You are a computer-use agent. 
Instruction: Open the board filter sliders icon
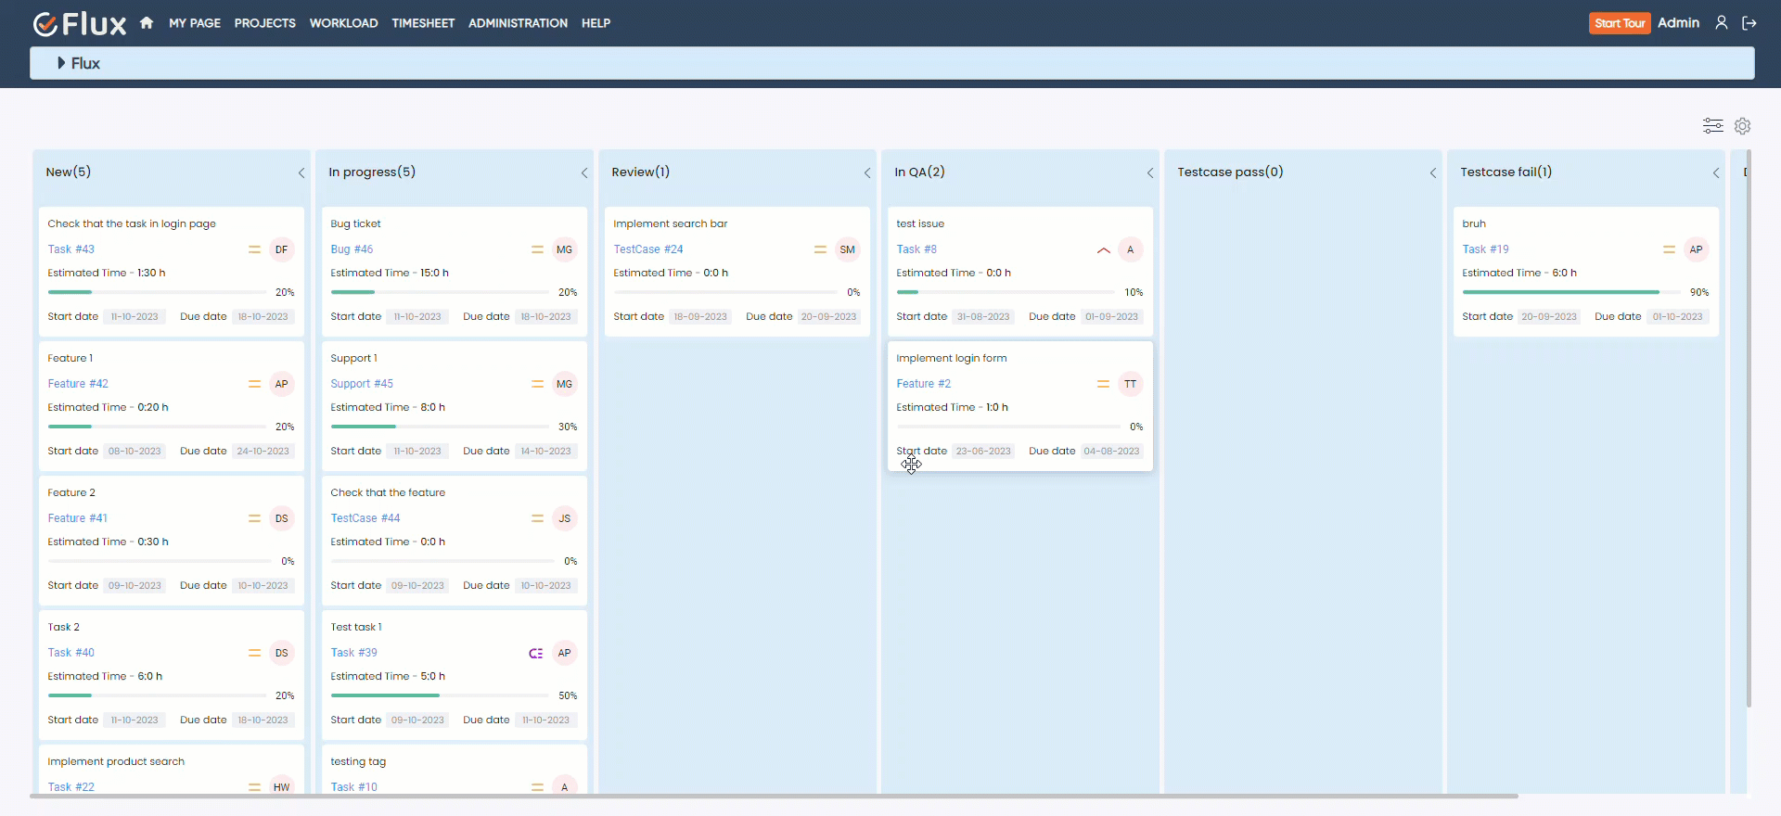tap(1712, 125)
